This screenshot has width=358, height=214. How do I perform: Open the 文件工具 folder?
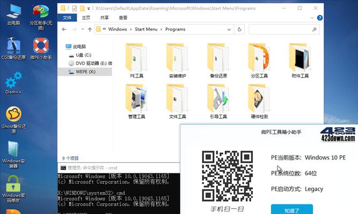tap(178, 102)
